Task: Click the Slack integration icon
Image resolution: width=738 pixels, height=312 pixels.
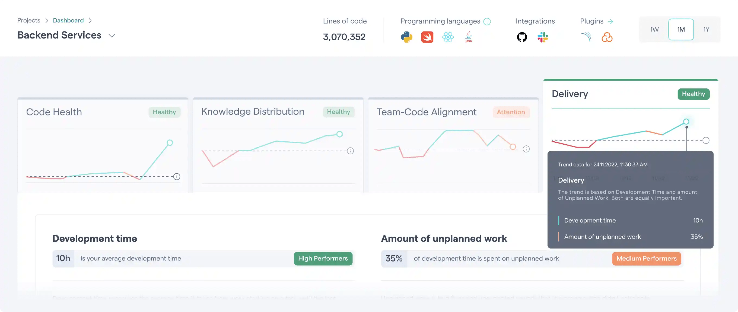Action: (x=543, y=37)
